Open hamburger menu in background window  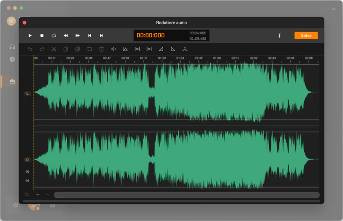click(x=334, y=8)
